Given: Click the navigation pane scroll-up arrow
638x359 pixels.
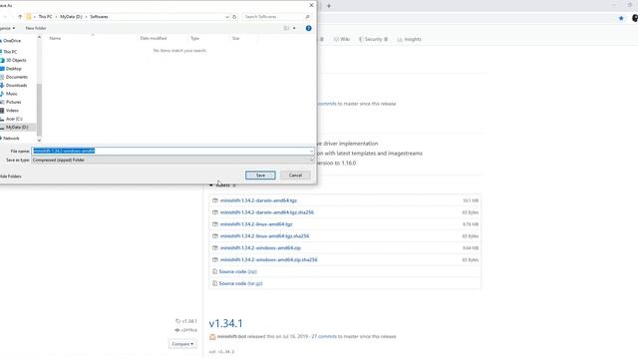Looking at the screenshot, I should coord(39,37).
